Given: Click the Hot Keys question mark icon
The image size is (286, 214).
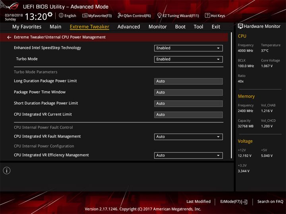Looking at the screenshot, I should click(x=207, y=15).
